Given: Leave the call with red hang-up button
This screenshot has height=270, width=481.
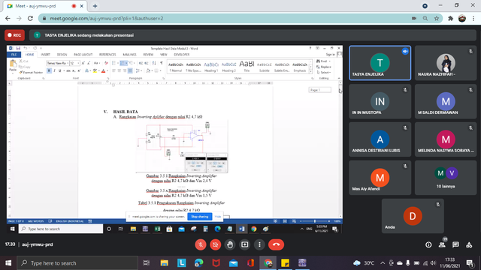Looking at the screenshot, I should click(276, 244).
